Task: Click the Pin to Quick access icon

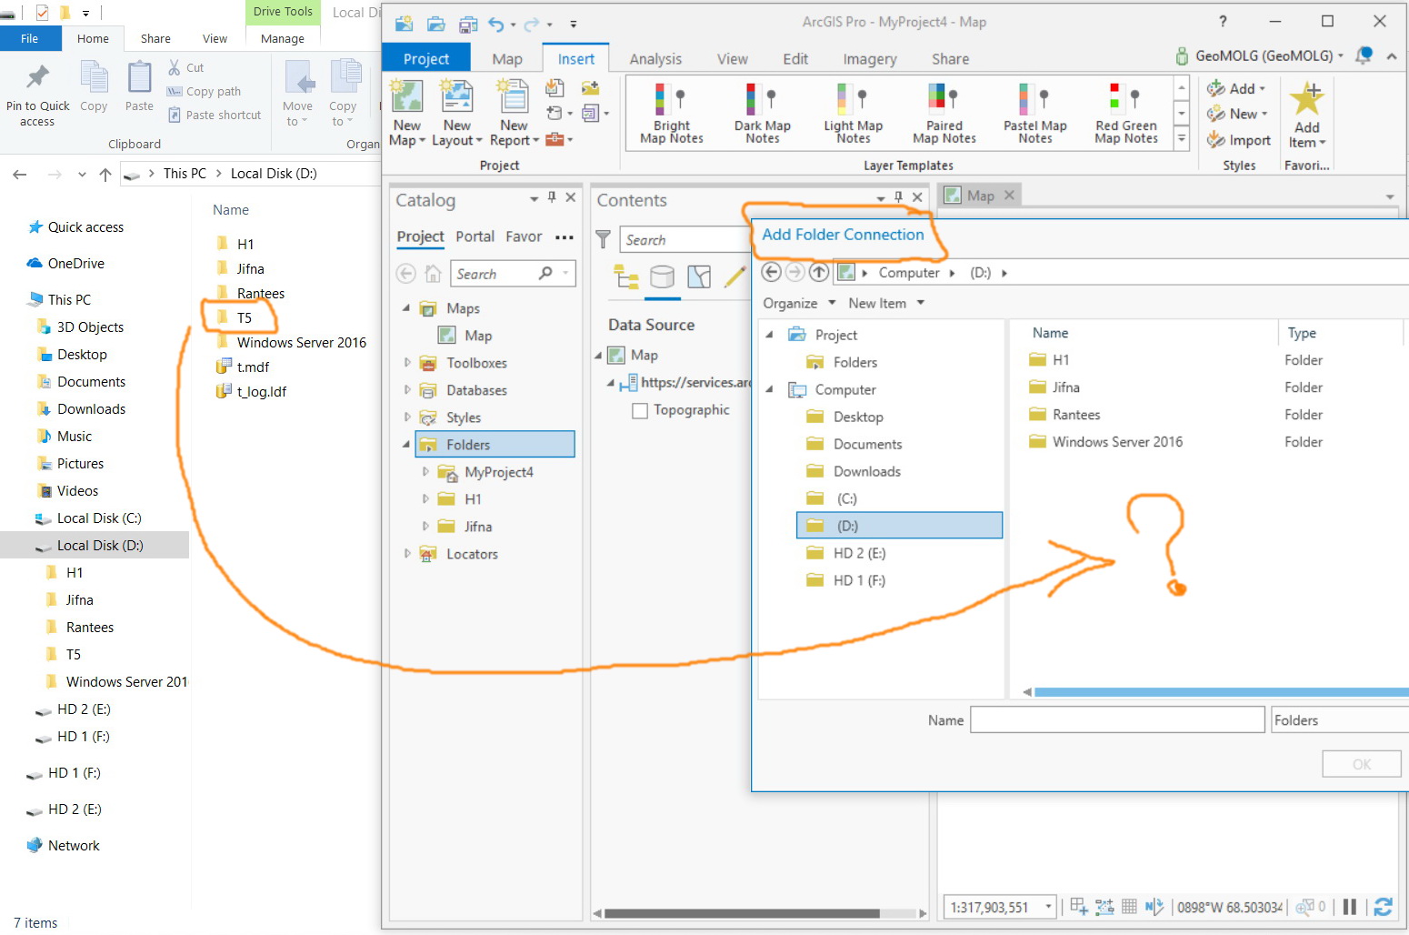Action: click(37, 77)
